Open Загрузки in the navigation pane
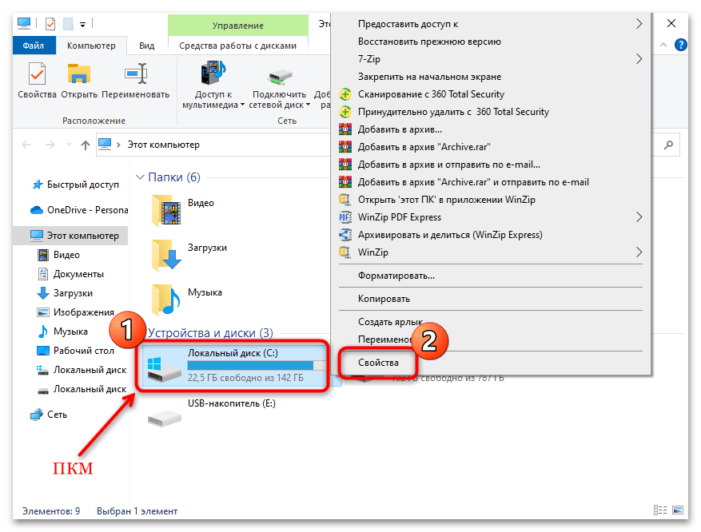This screenshot has height=532, width=701. click(x=65, y=293)
